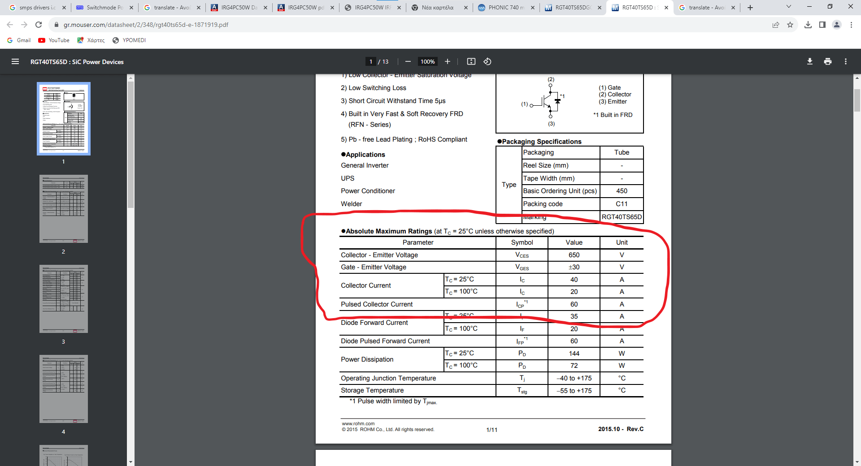
Task: Open the tab search dropdown chevron
Action: [789, 7]
